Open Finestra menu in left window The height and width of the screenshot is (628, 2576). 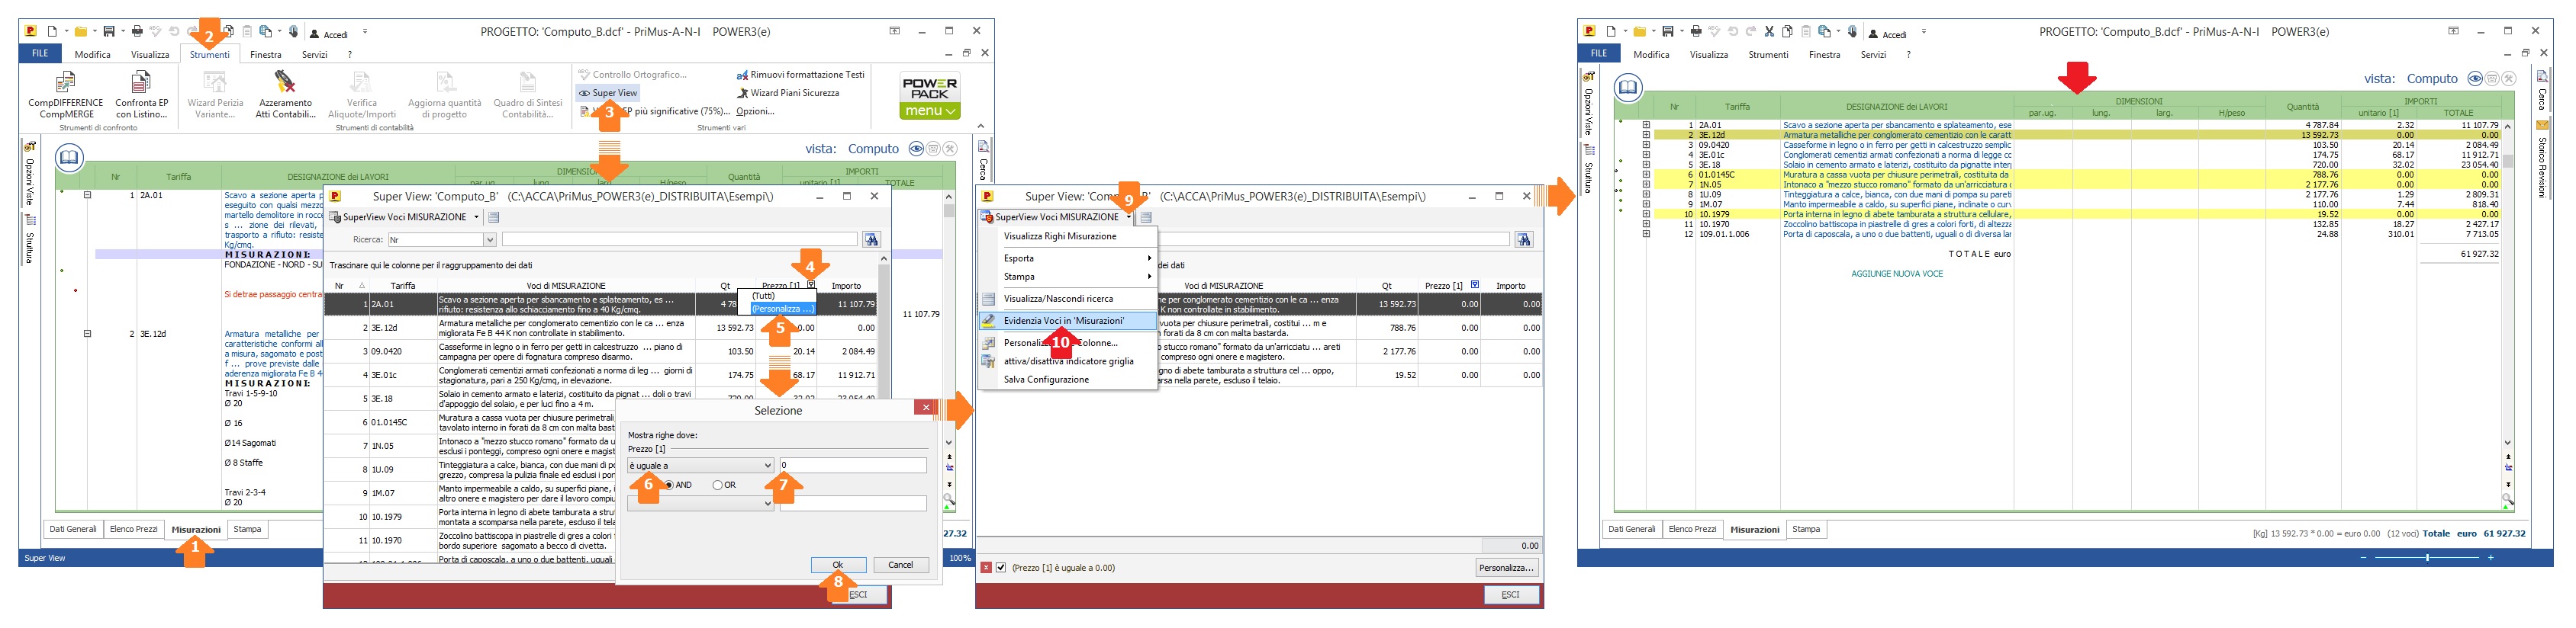(x=265, y=55)
